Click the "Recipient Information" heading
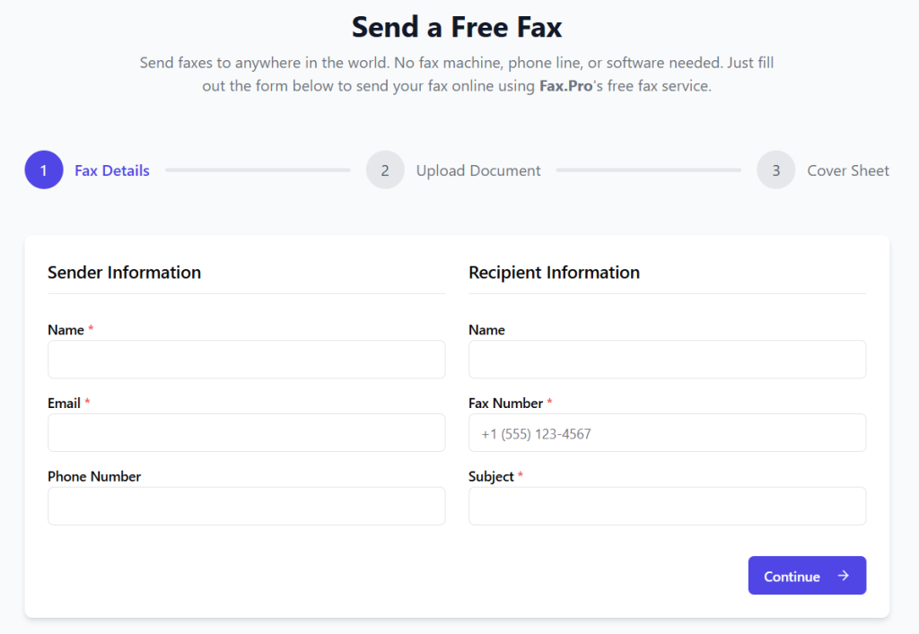Image resolution: width=919 pixels, height=634 pixels. pos(554,273)
